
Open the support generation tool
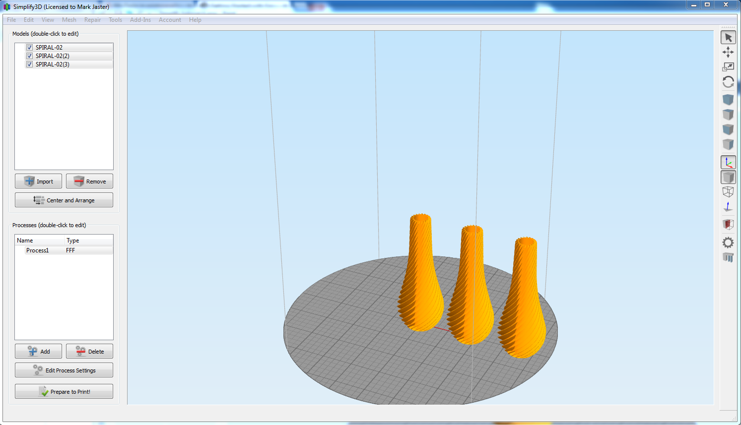(728, 257)
